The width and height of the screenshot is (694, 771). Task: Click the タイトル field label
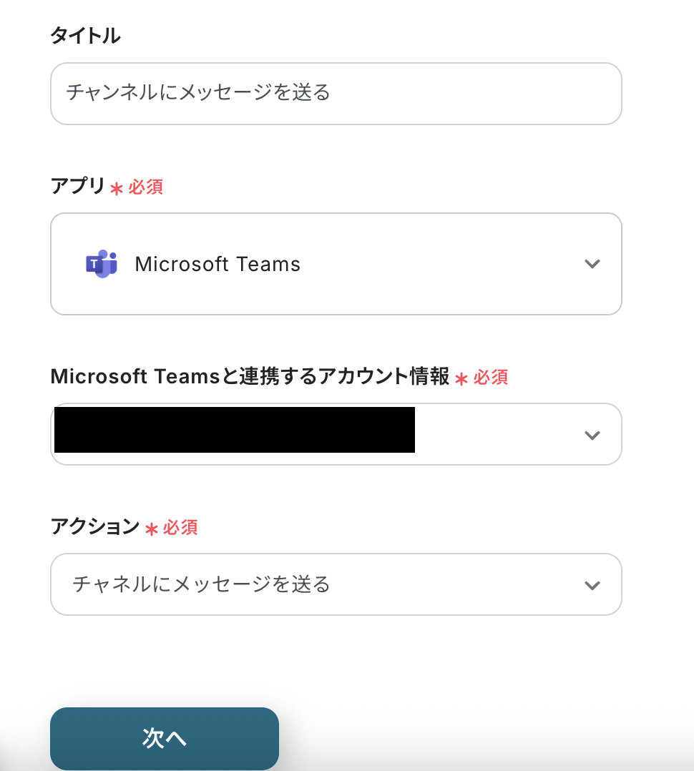click(x=85, y=36)
